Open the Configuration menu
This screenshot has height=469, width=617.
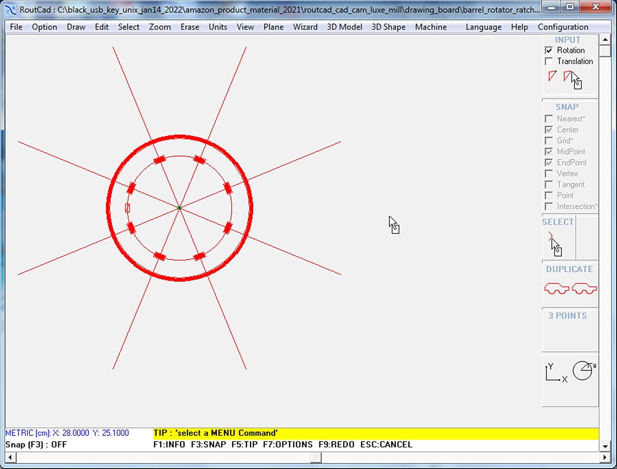563,27
